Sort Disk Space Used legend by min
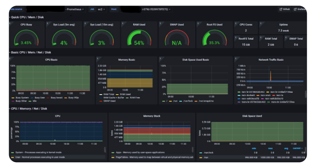Viewport: 314px width, 168px height. [254, 148]
